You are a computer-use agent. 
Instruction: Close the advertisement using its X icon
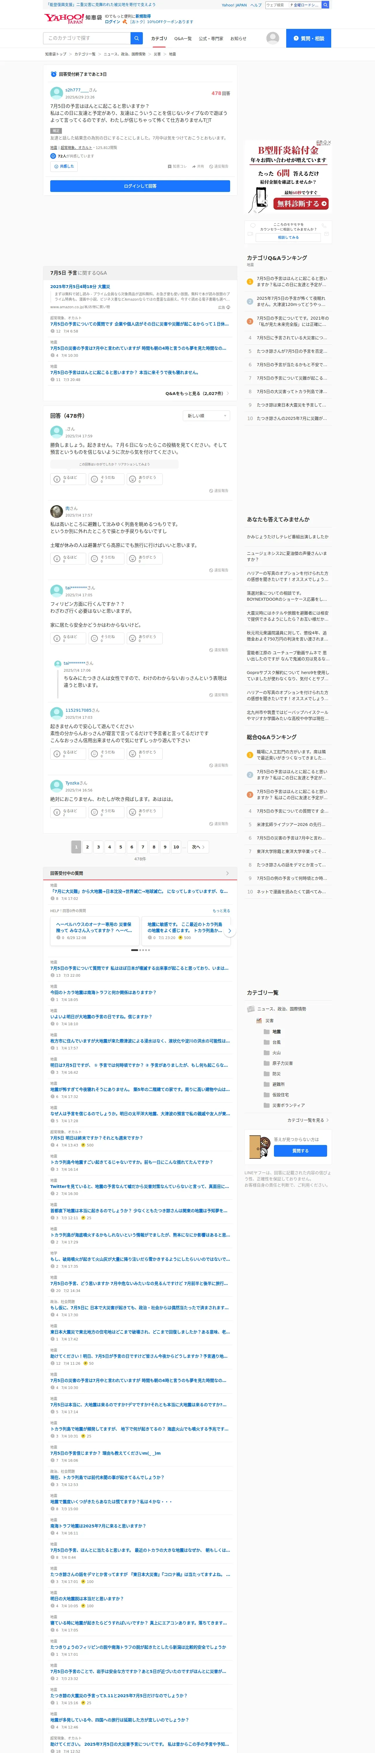329,142
